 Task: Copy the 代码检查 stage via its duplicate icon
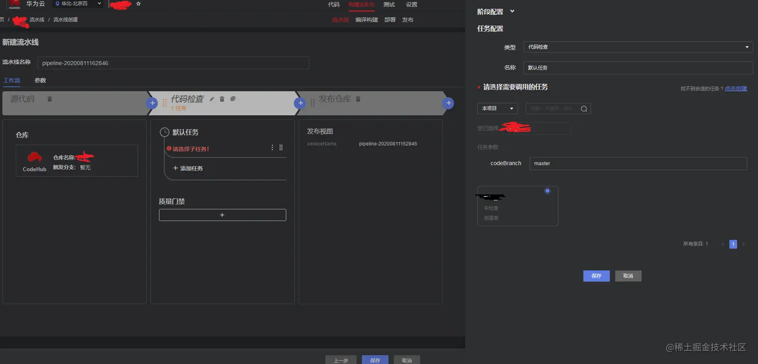(233, 100)
